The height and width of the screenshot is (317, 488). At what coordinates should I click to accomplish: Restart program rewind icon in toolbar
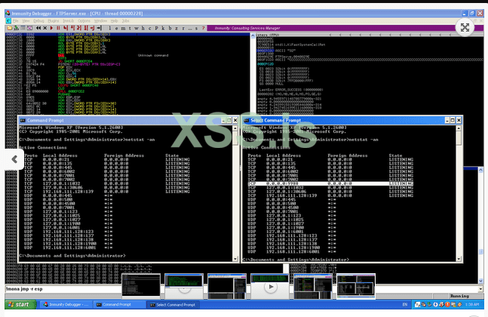point(38,28)
